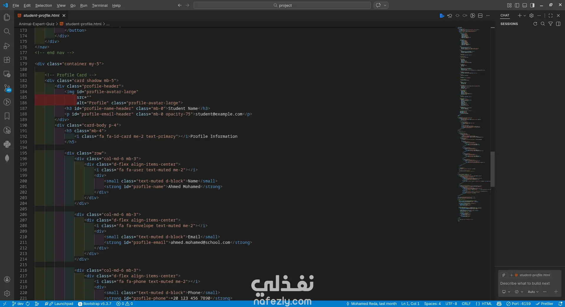
Task: Open chat settings gear icon
Action: [531, 16]
